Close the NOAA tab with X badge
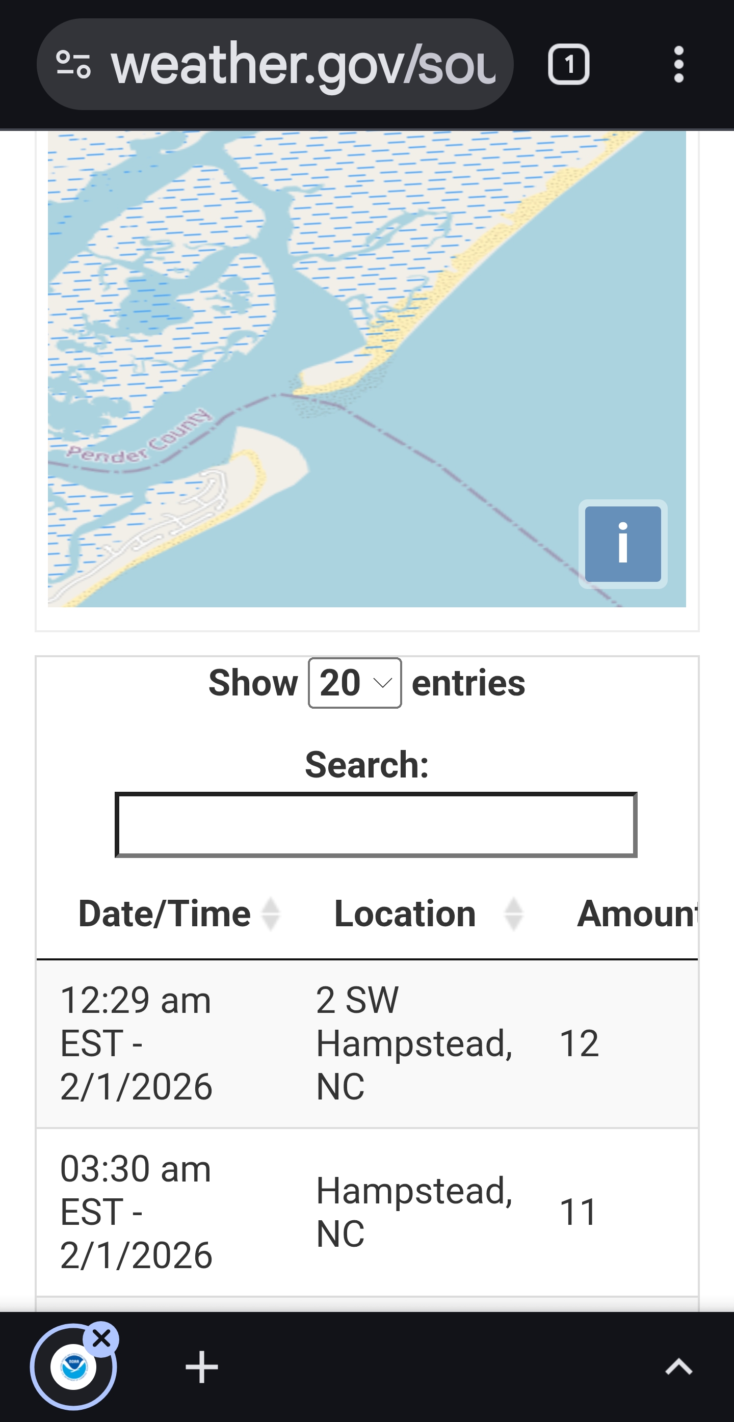Screen dimensions: 734x1422 coord(101,1338)
